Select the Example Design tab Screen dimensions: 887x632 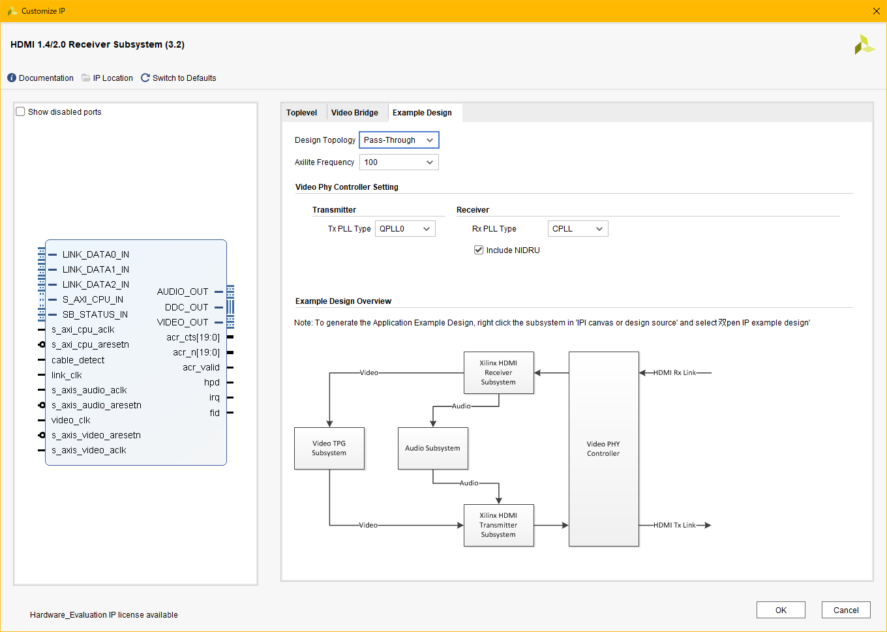pyautogui.click(x=422, y=113)
